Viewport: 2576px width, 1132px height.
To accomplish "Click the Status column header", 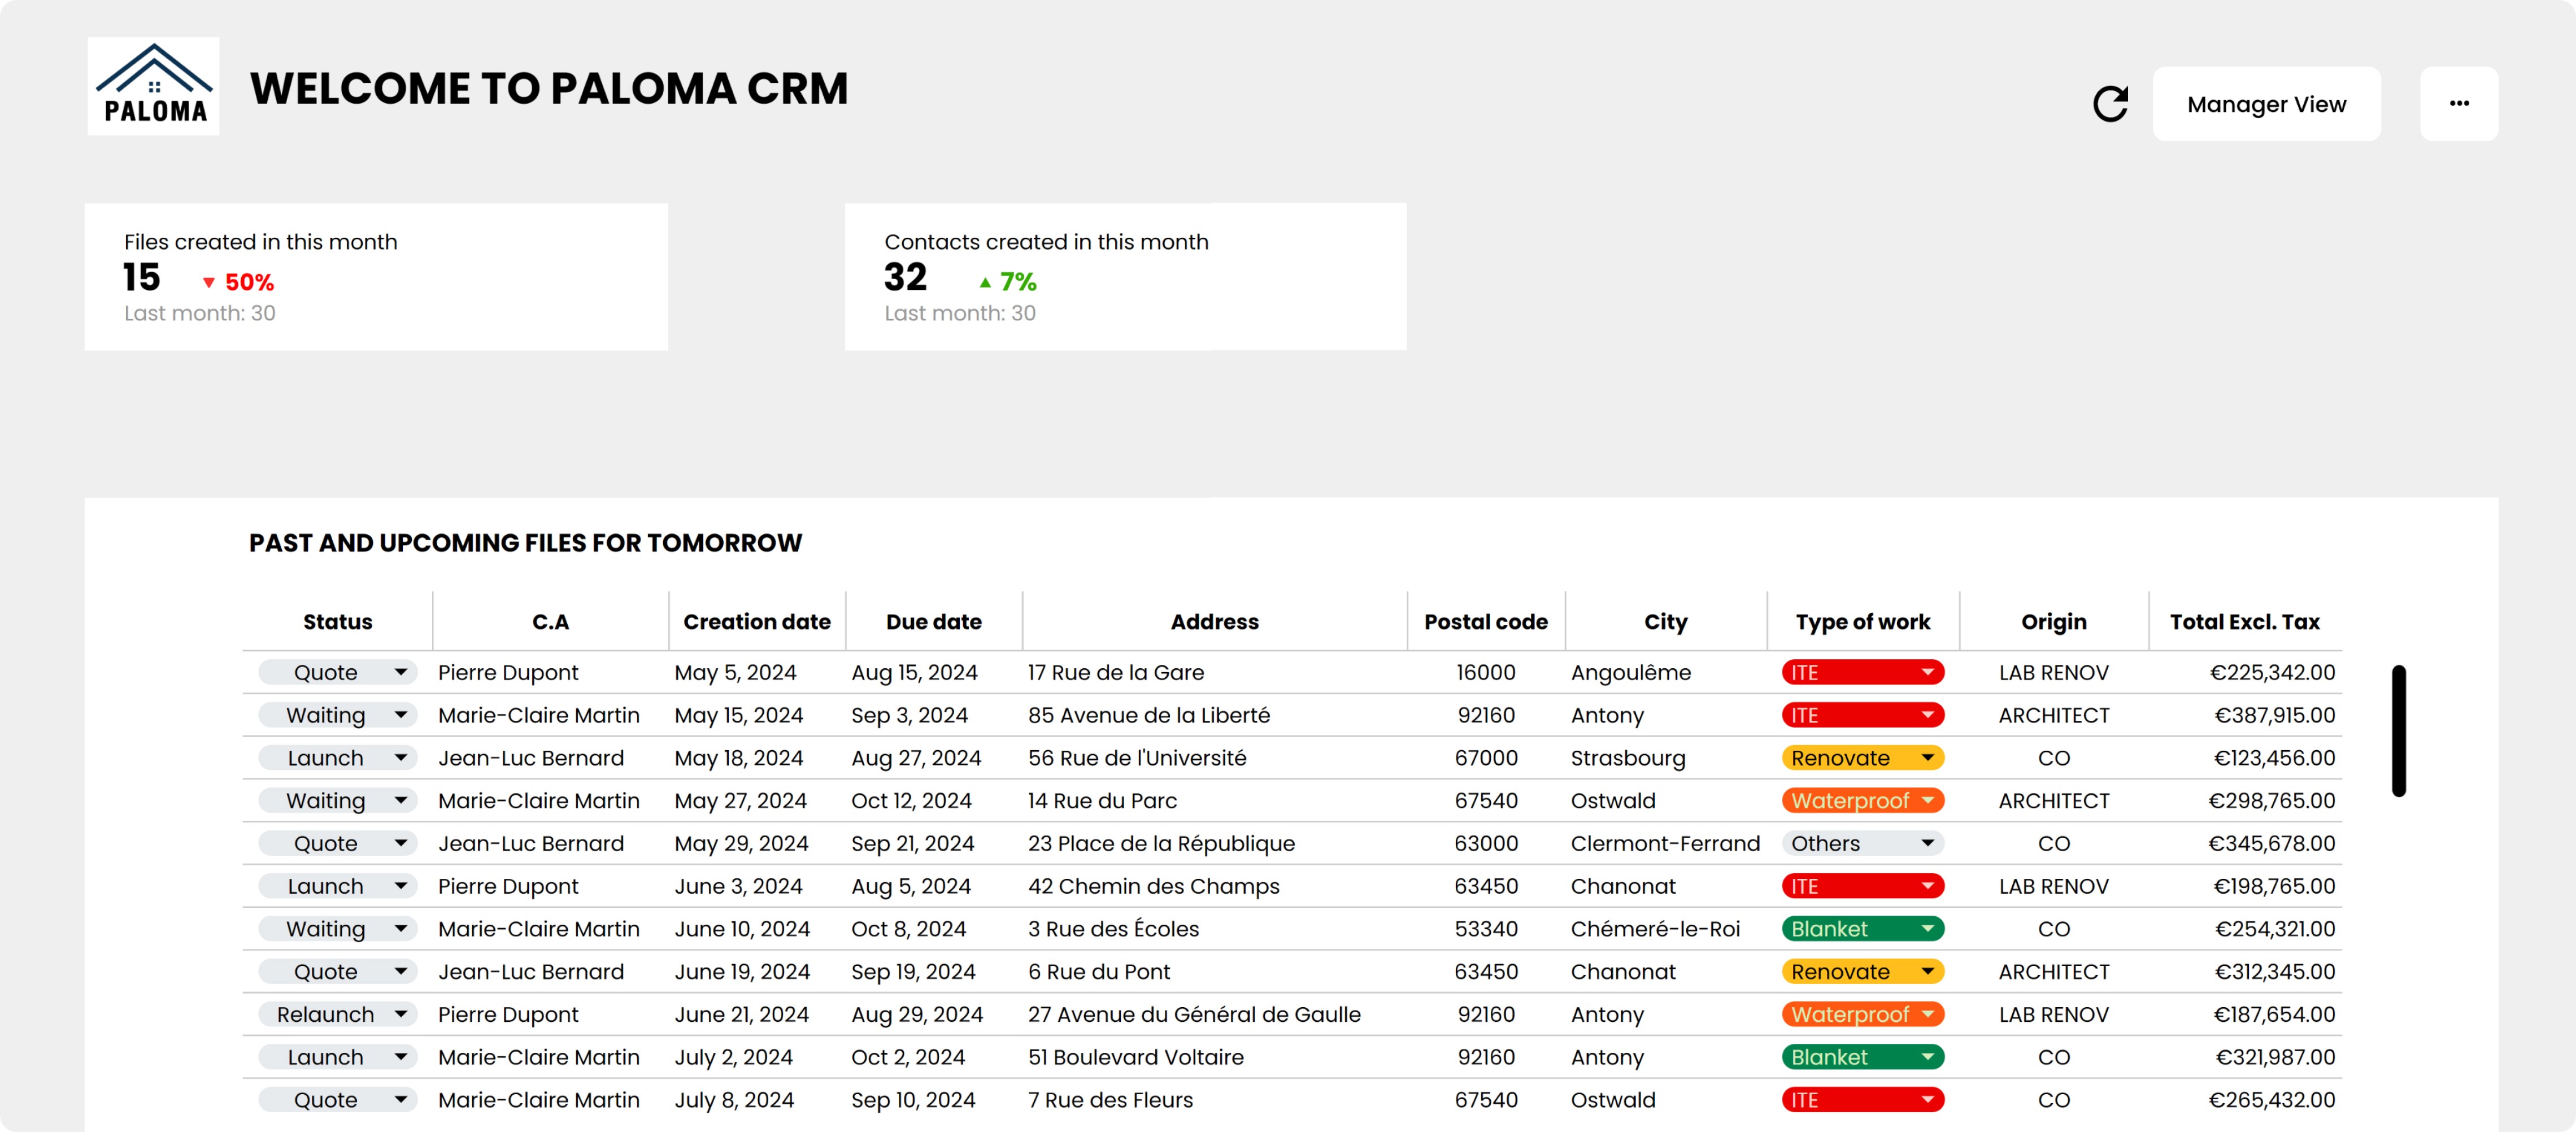I will click(337, 622).
